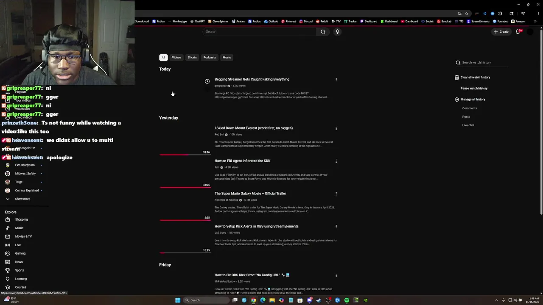Open Live chat history
The image size is (543, 305).
click(x=468, y=125)
